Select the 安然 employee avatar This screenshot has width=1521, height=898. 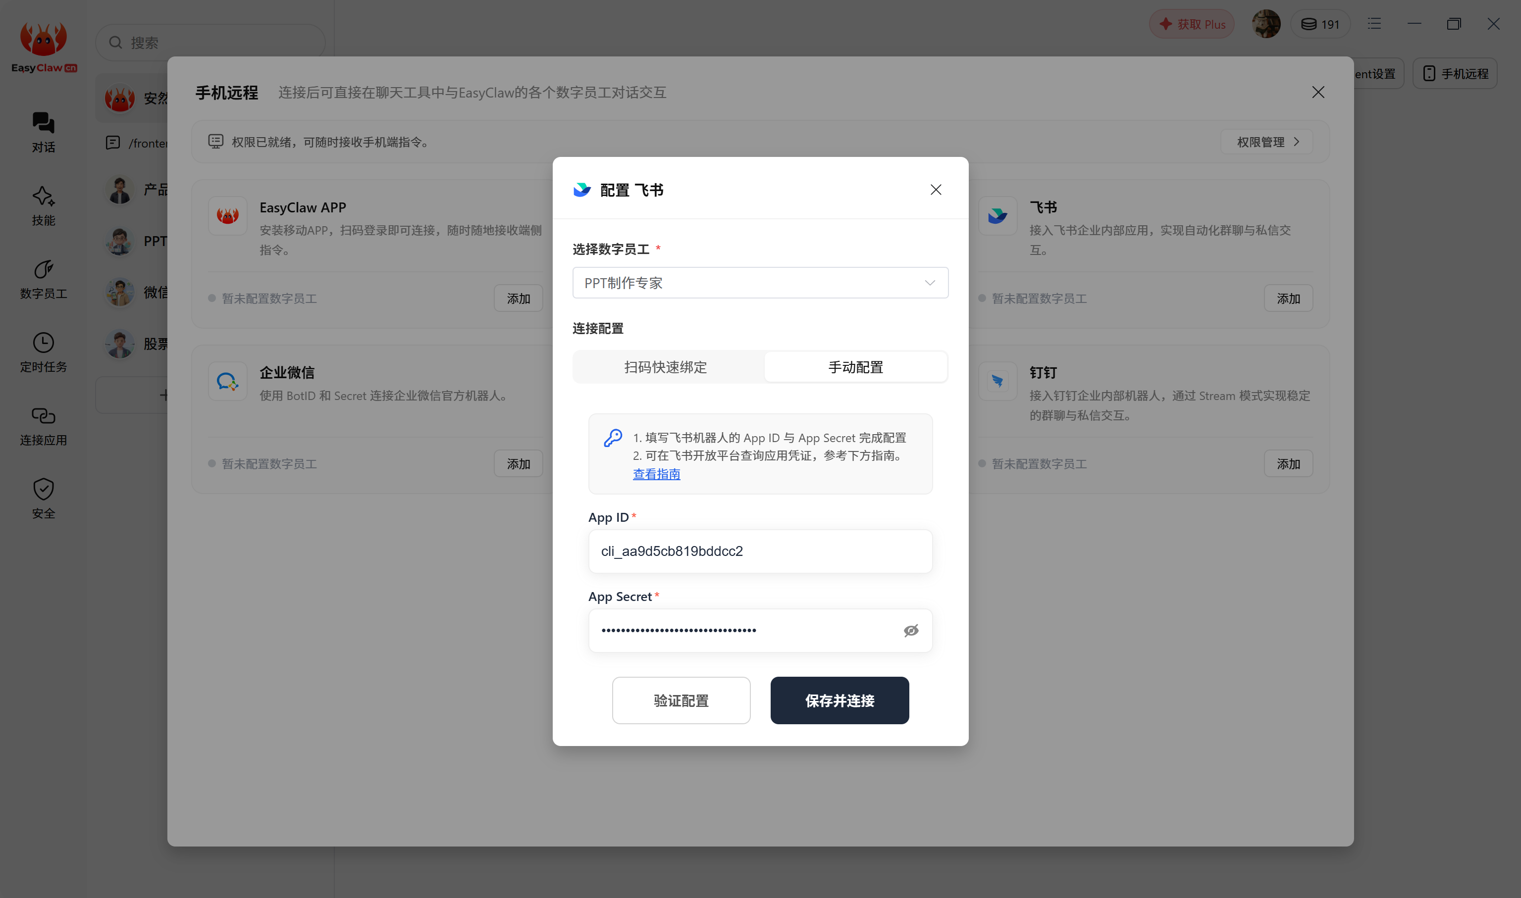pos(120,99)
